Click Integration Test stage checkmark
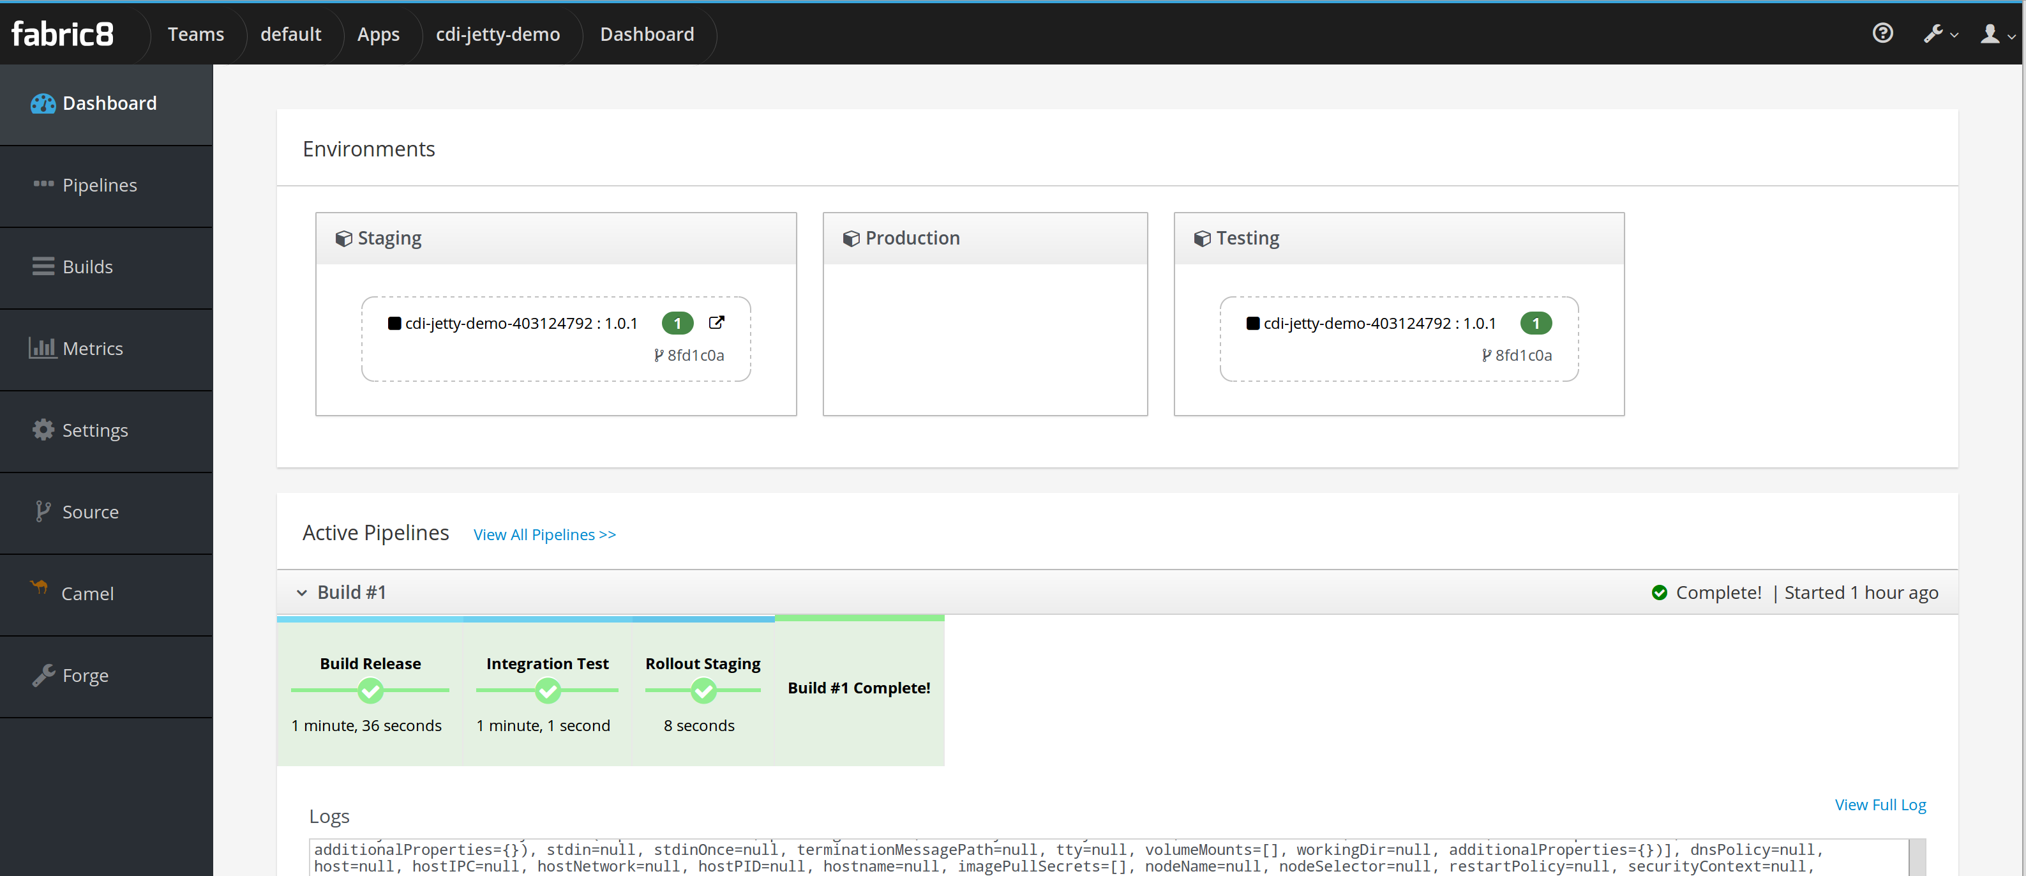This screenshot has height=876, width=2026. (x=548, y=690)
